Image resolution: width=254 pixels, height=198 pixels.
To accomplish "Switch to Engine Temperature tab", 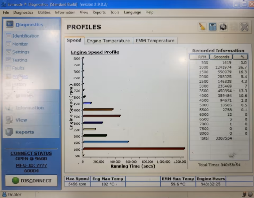I will 108,41.
